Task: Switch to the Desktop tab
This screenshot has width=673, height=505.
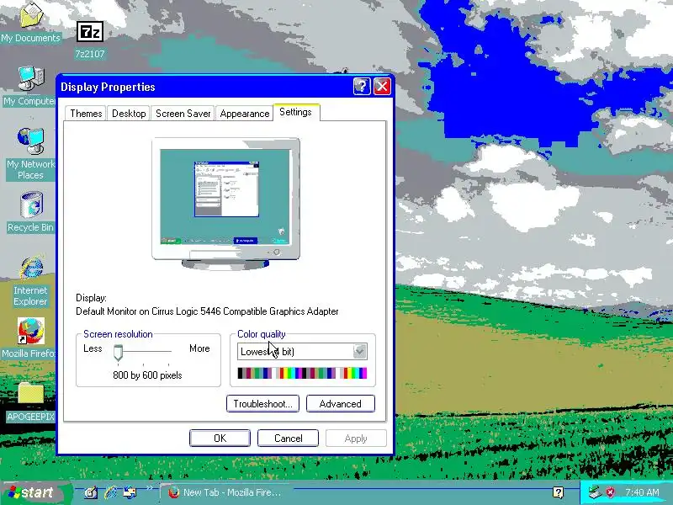Action: click(129, 114)
